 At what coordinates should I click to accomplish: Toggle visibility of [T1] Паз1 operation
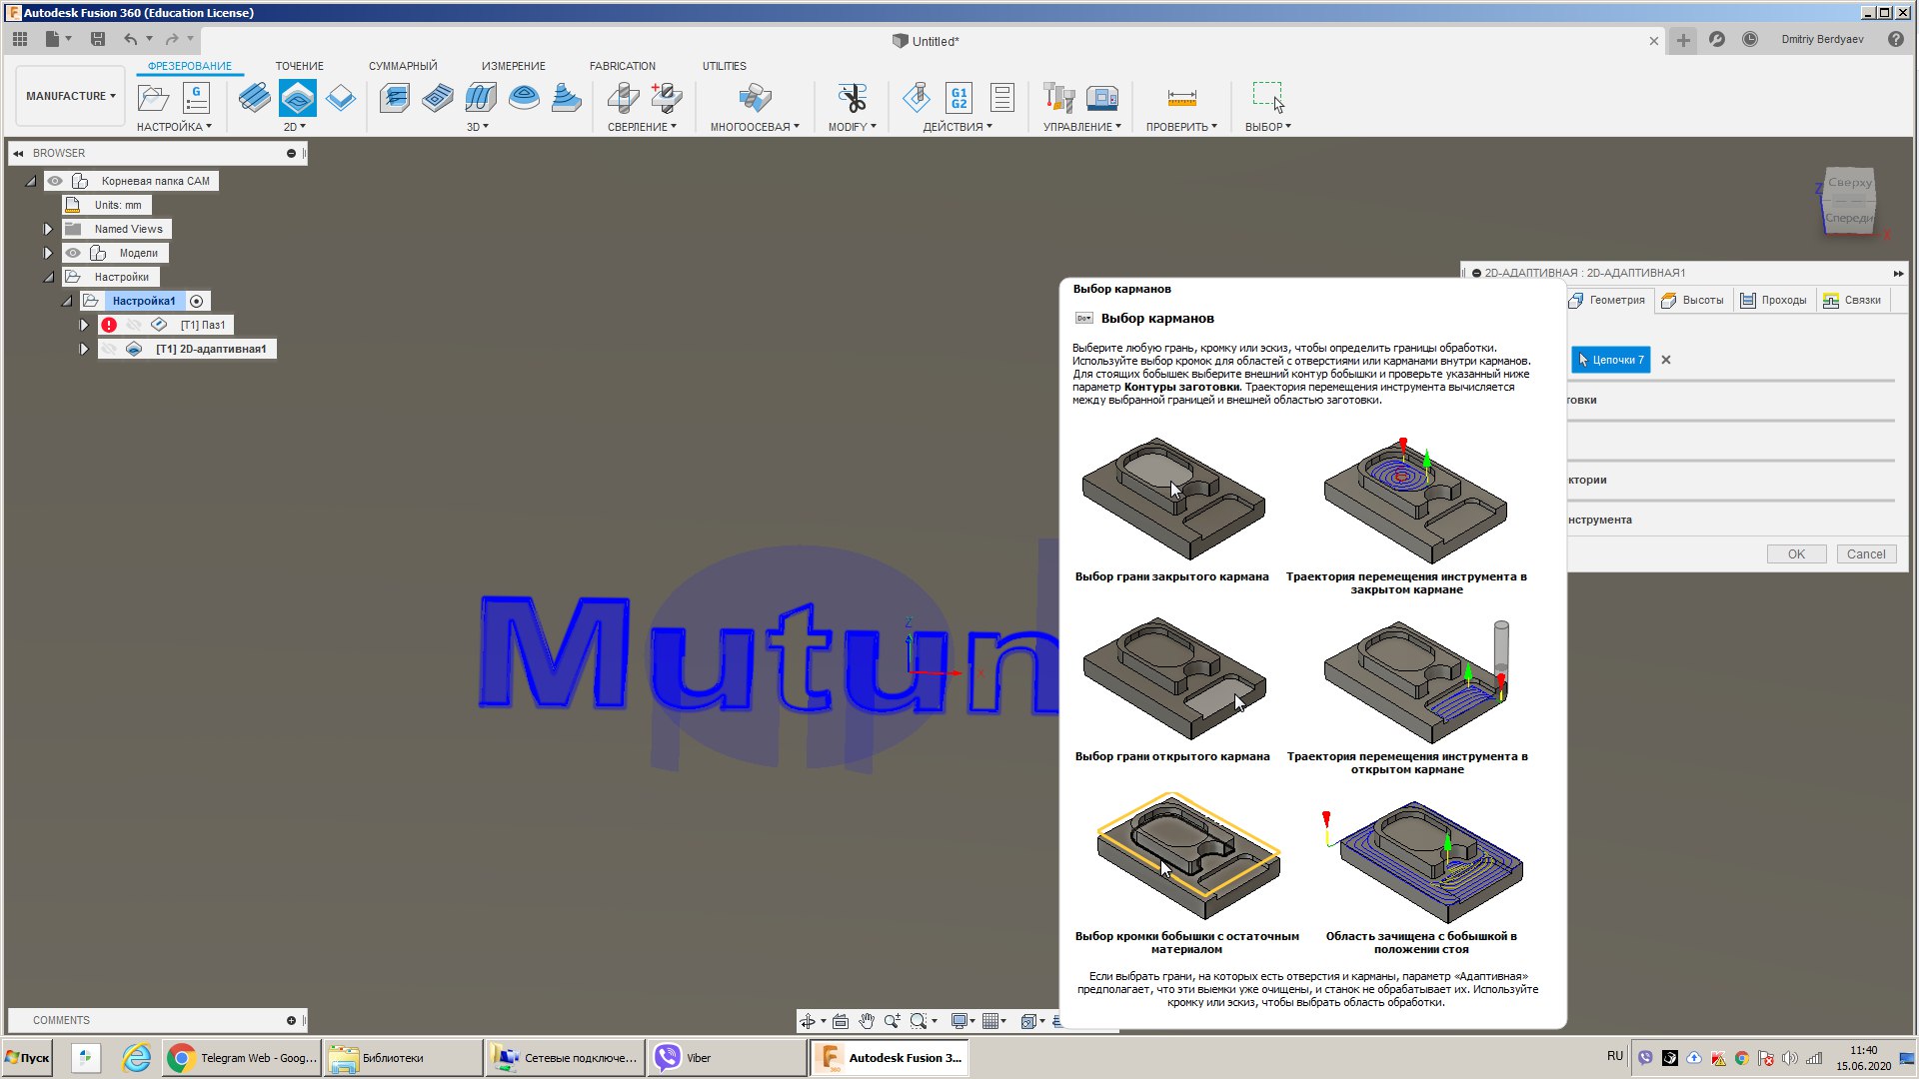coord(134,325)
